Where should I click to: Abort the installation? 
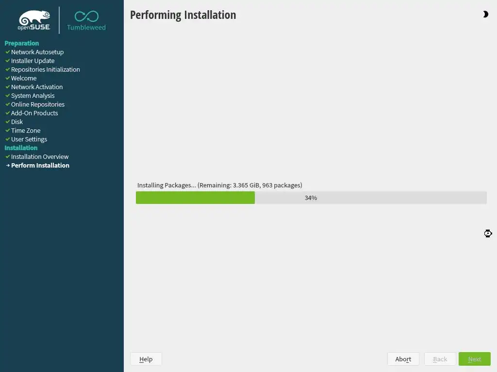pos(403,359)
